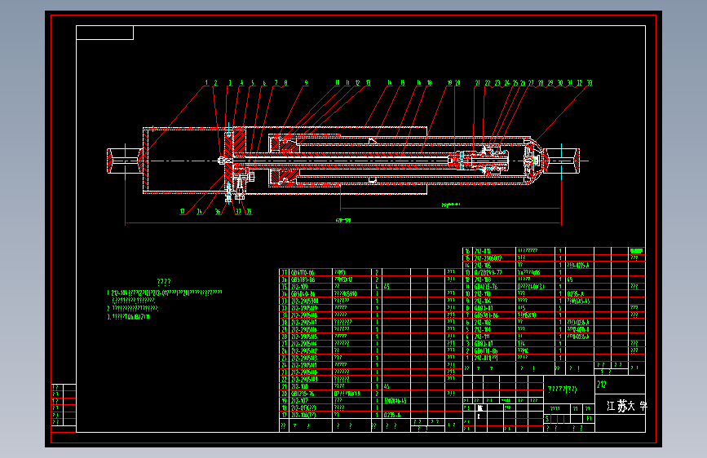Select GB6170-86 in parts list row 2
Screen dimensions: 707x458
click(x=486, y=350)
